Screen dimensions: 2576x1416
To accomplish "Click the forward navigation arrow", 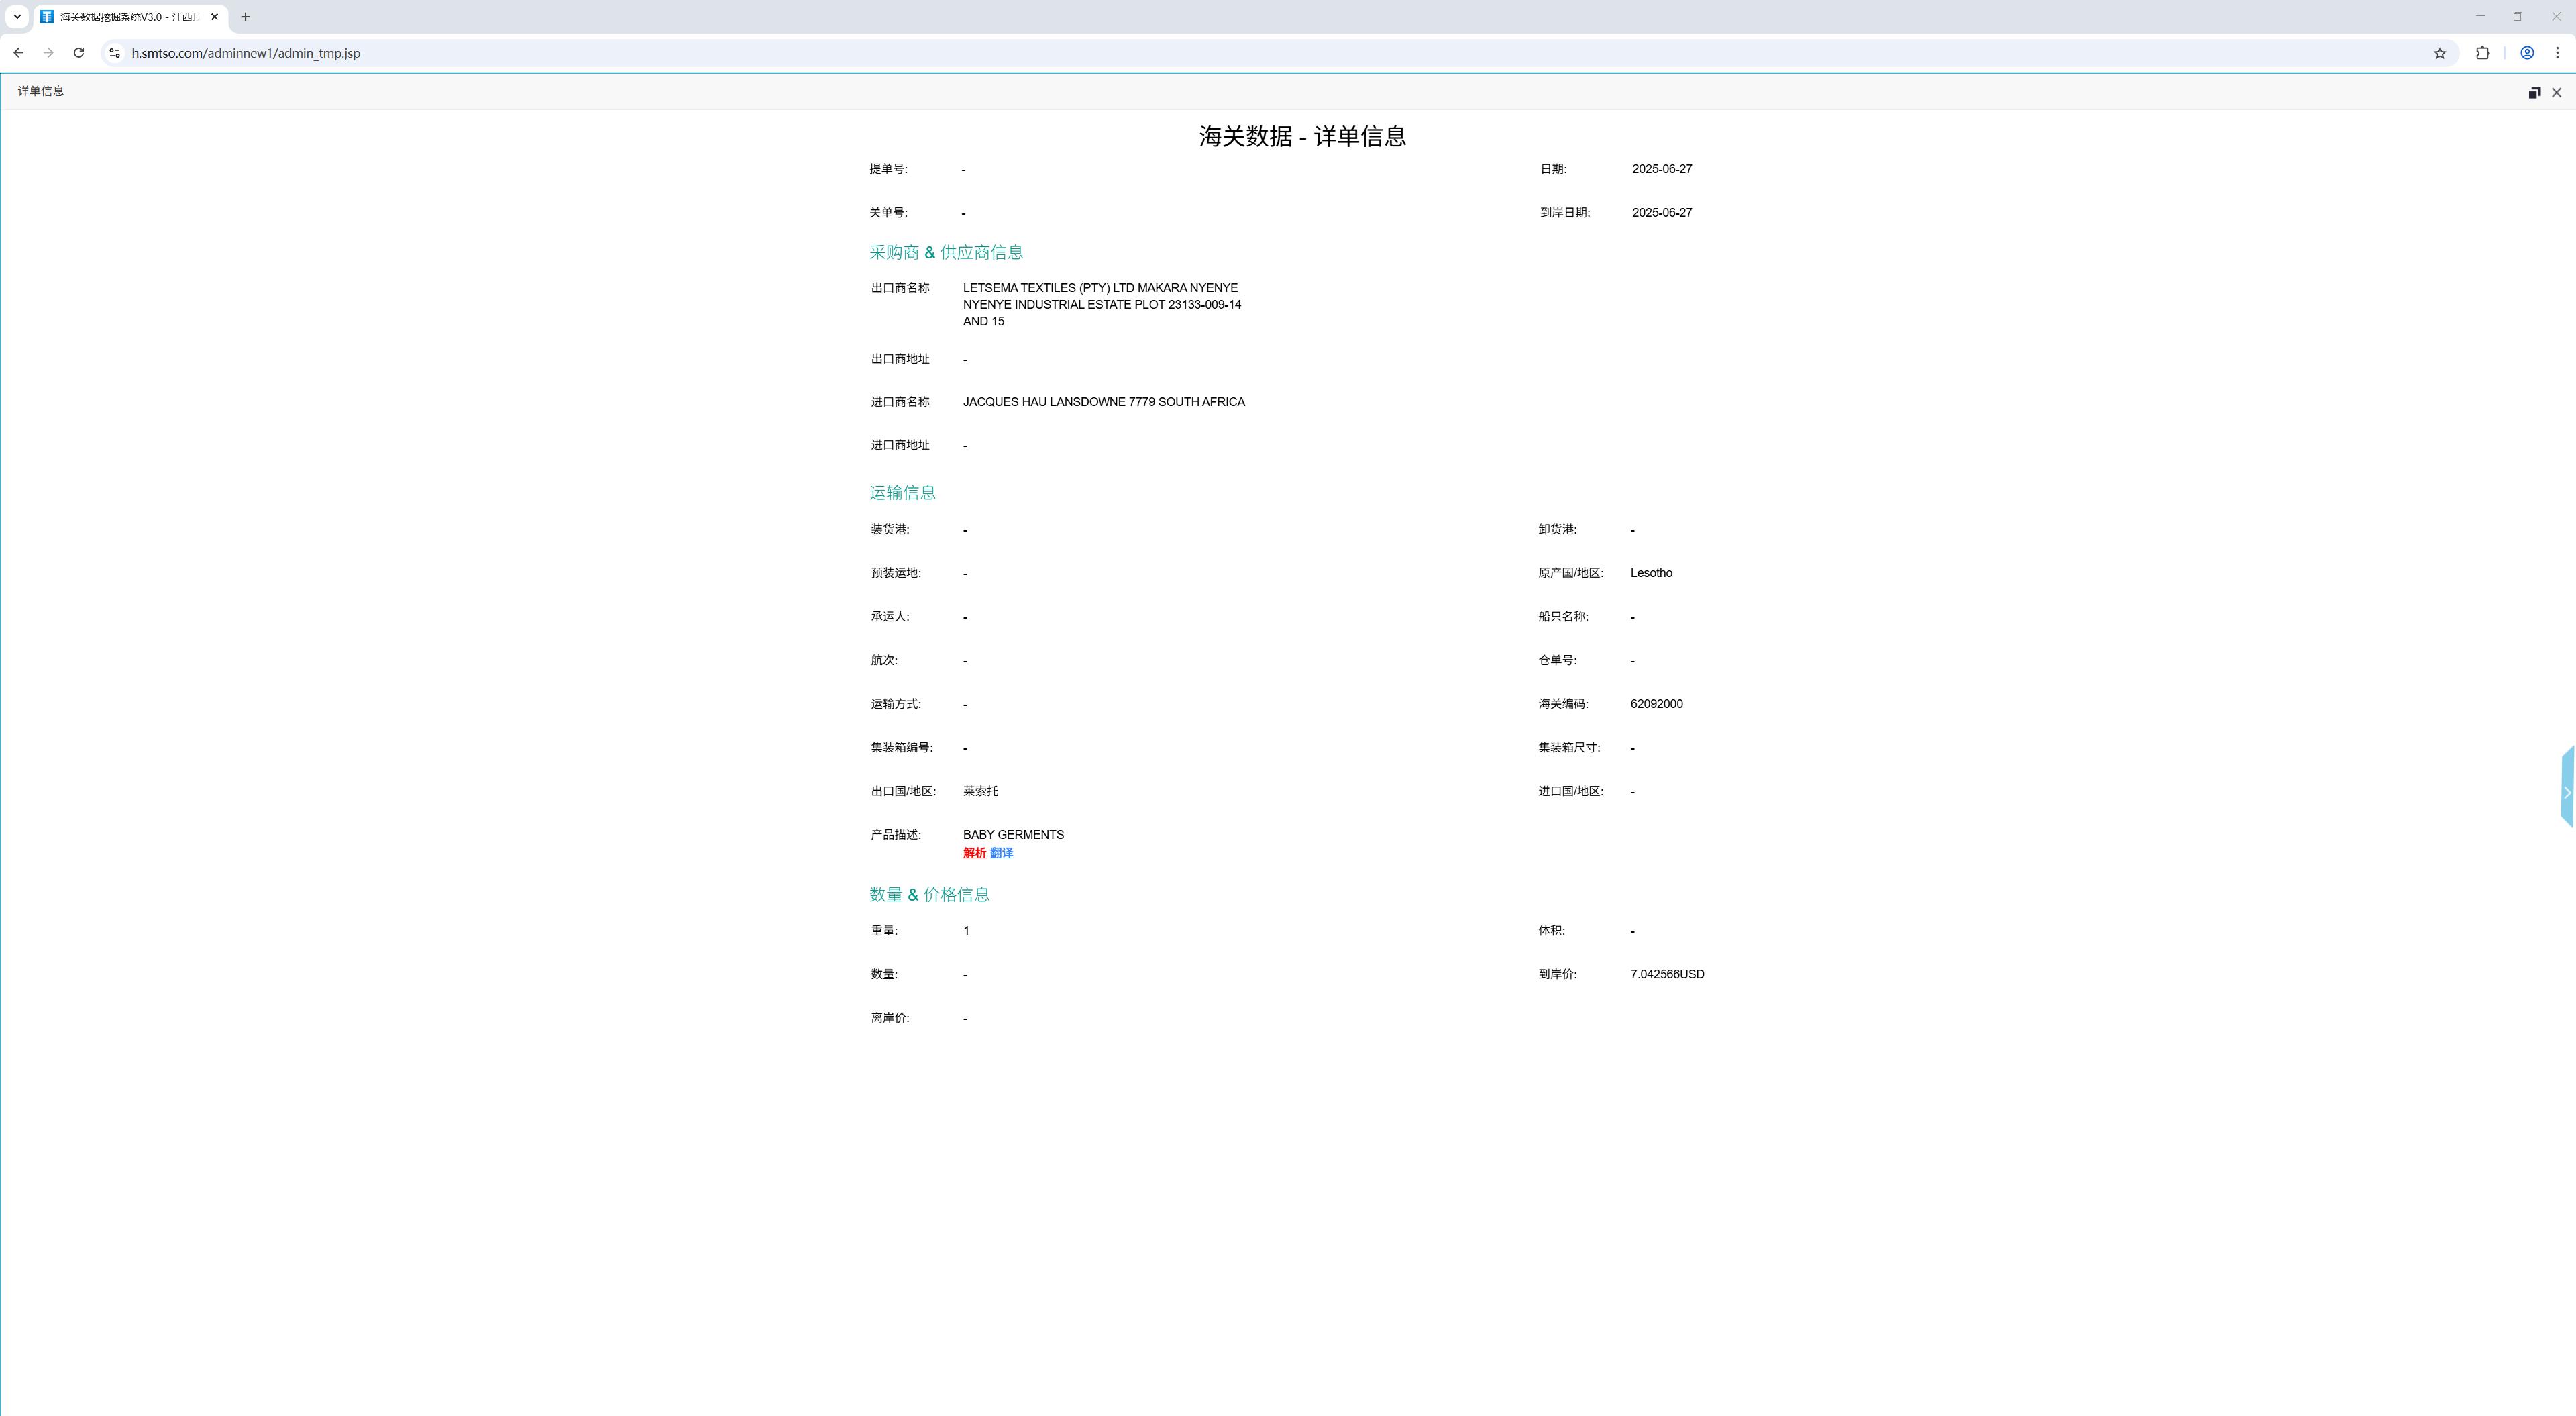I will click(x=48, y=53).
